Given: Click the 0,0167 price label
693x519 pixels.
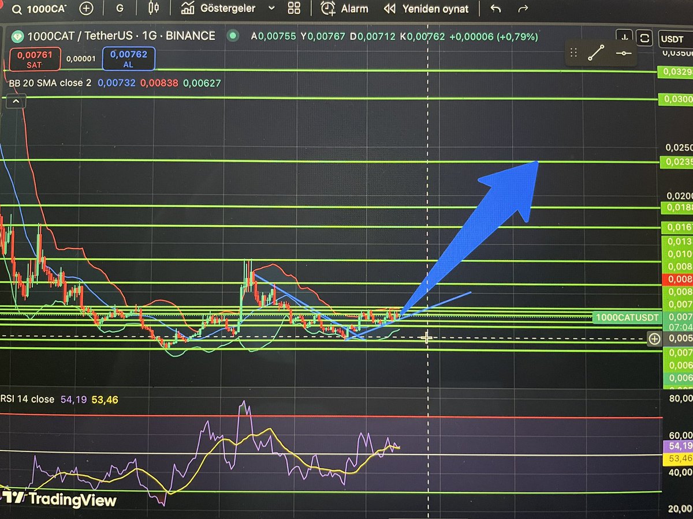Looking at the screenshot, I should click(677, 227).
